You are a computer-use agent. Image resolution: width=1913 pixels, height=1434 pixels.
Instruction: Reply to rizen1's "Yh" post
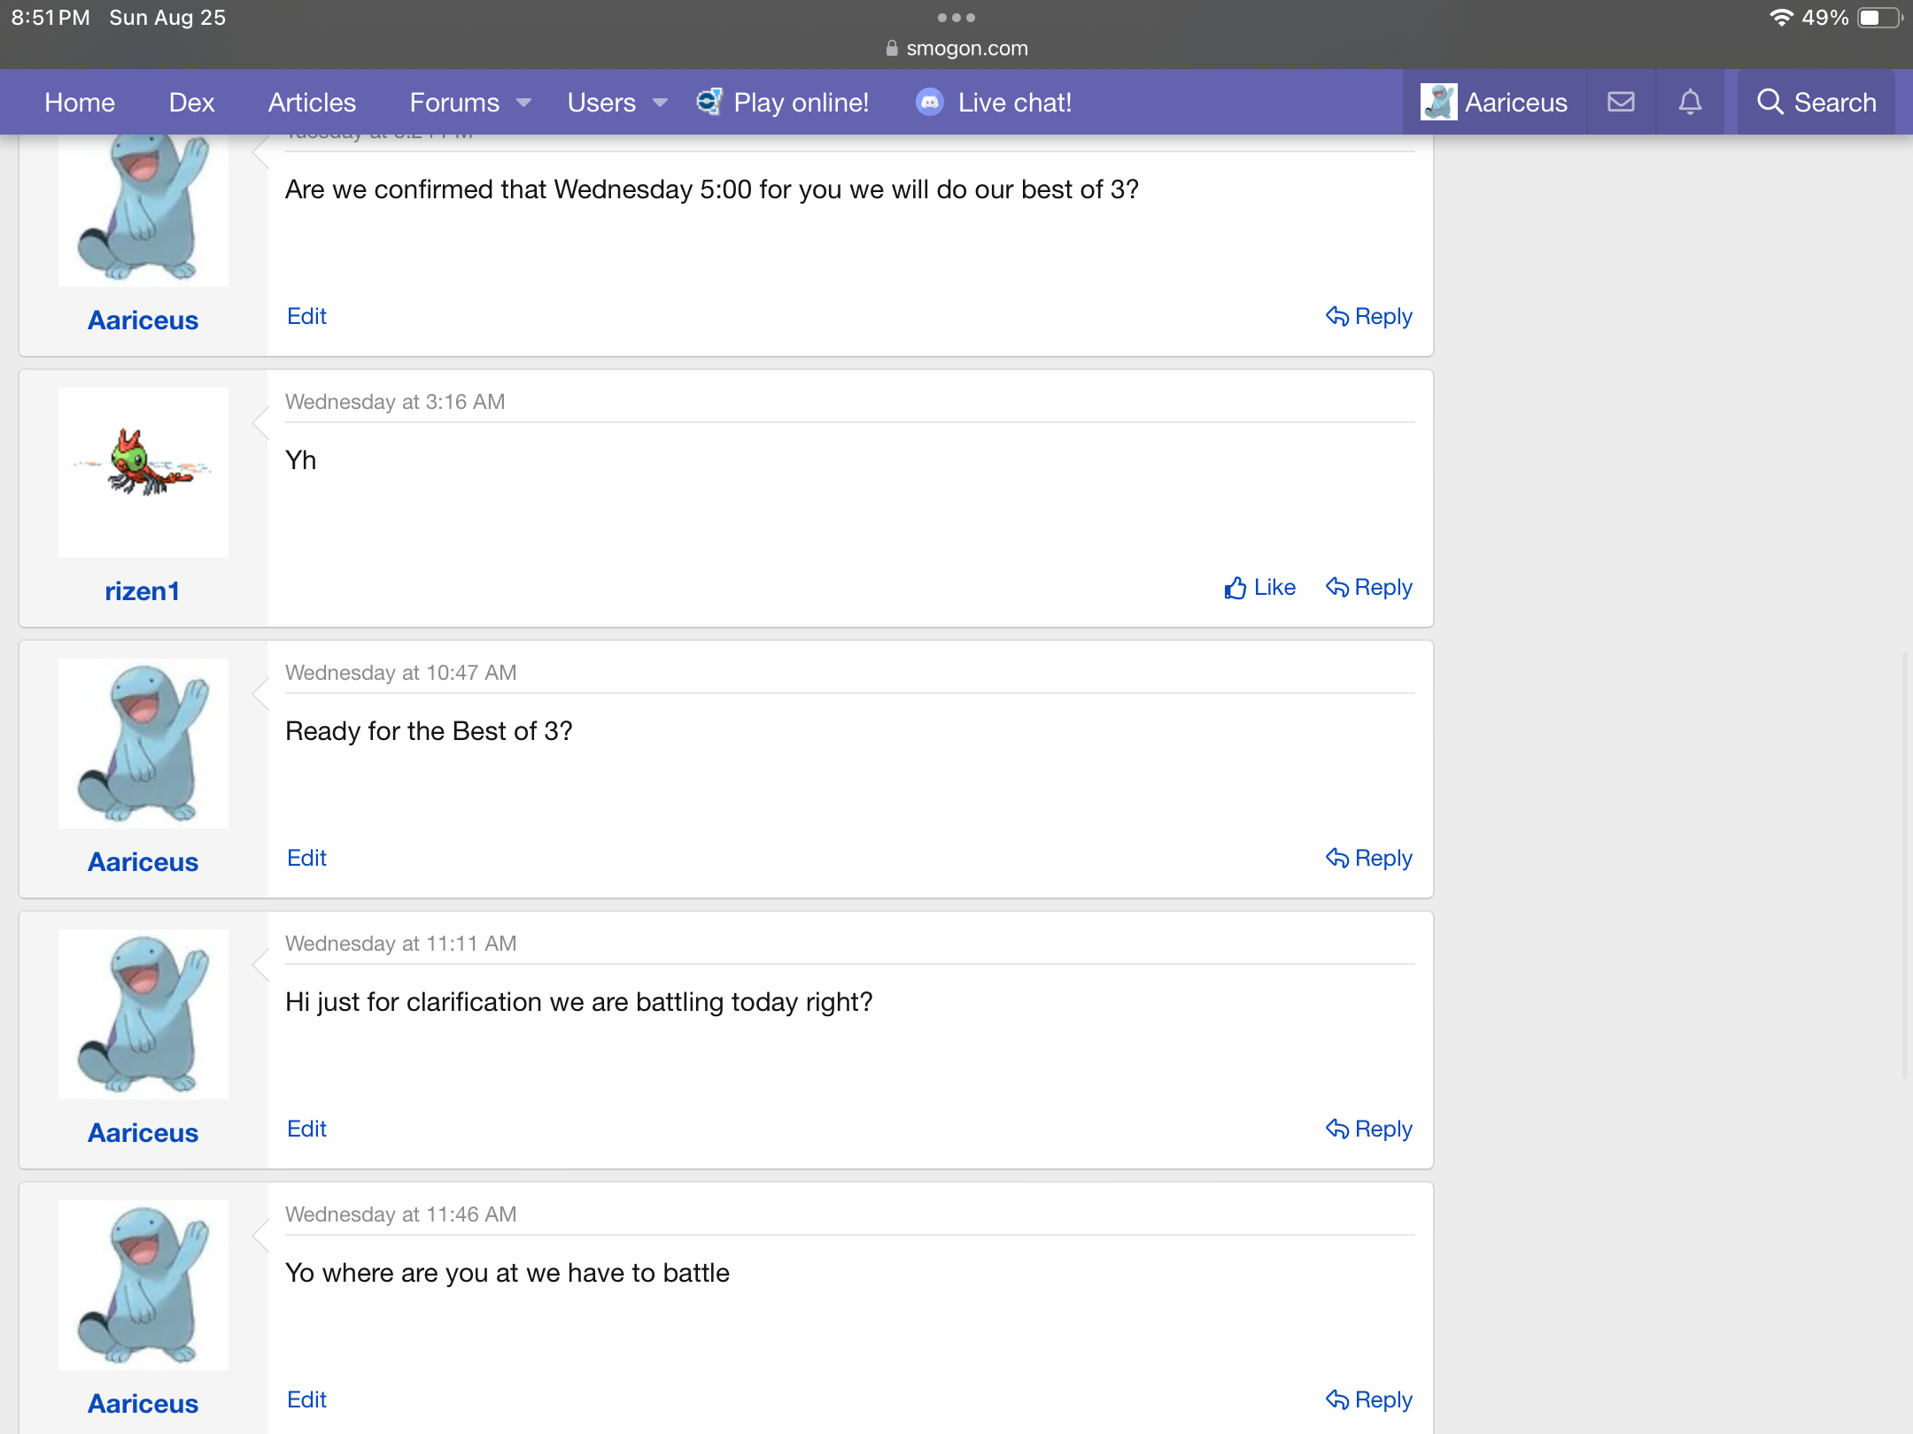tap(1368, 588)
